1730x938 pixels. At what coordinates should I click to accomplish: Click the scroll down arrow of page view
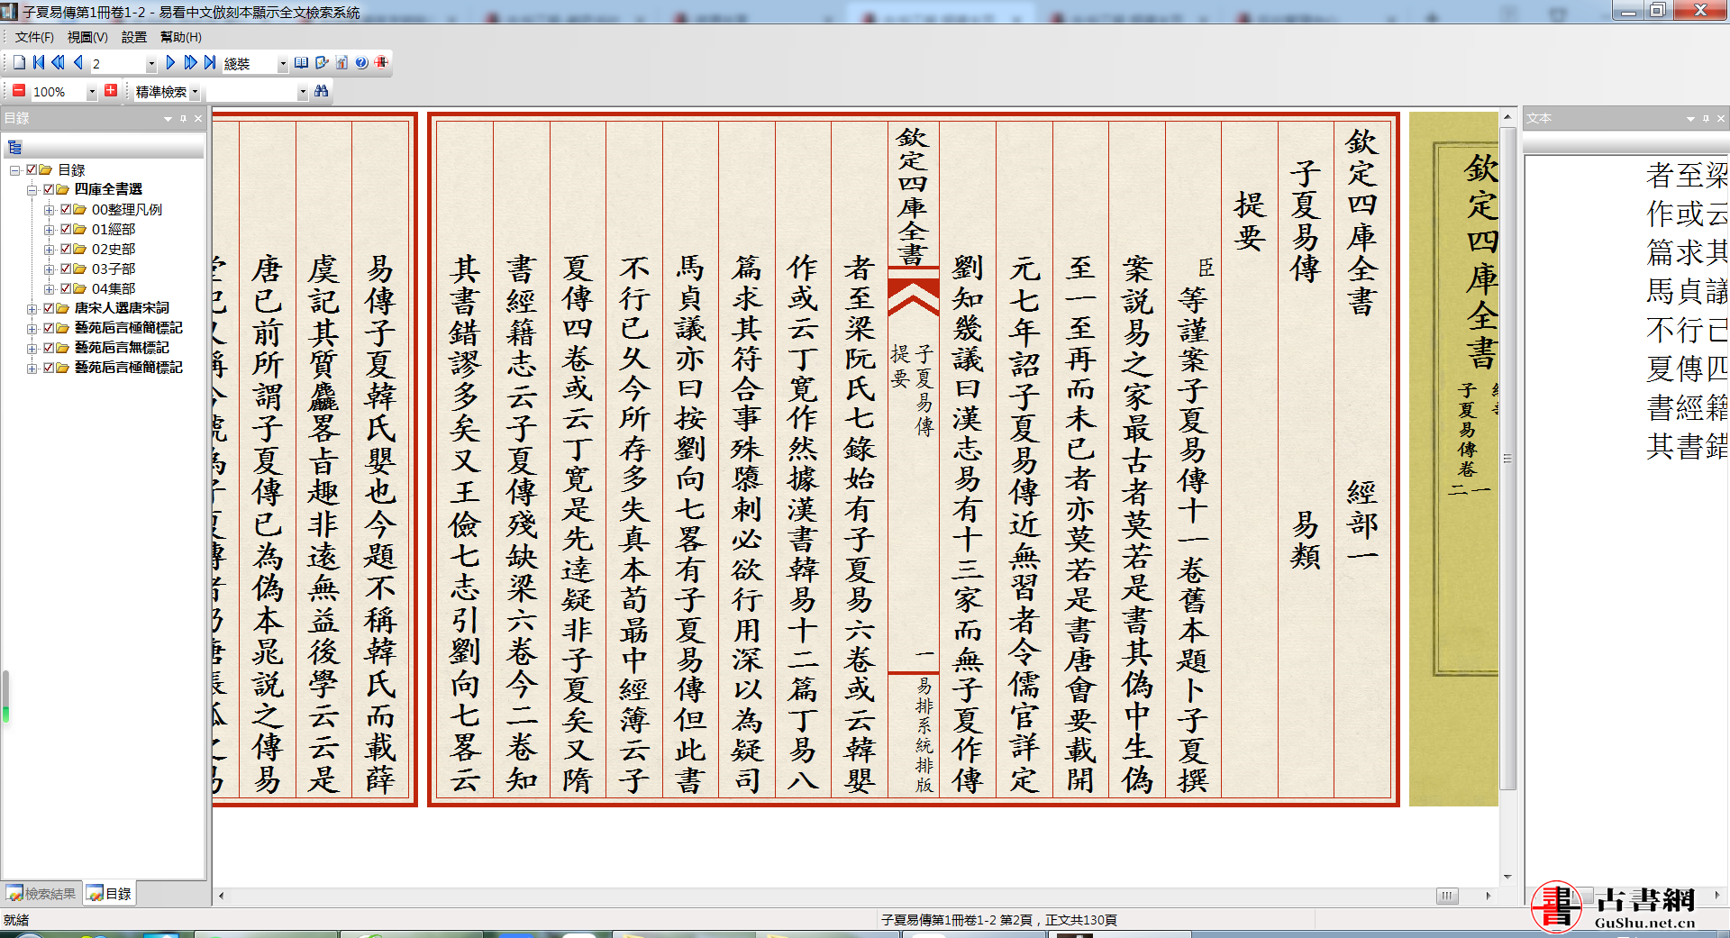pyautogui.click(x=1507, y=877)
